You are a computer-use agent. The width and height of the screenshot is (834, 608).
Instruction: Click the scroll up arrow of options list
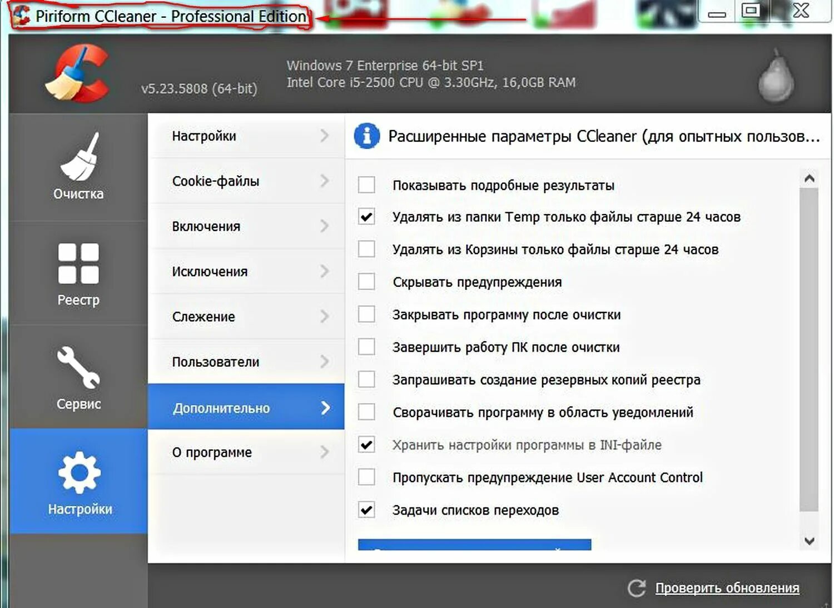click(810, 178)
